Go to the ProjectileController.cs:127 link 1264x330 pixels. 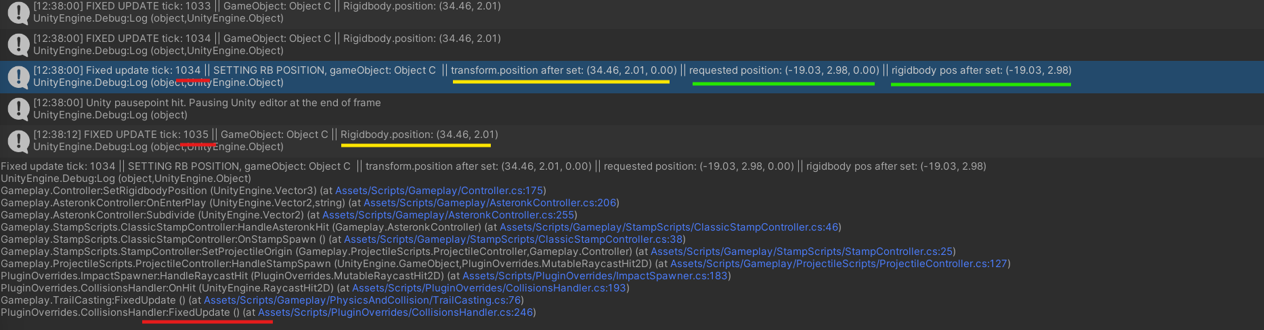tap(838, 264)
